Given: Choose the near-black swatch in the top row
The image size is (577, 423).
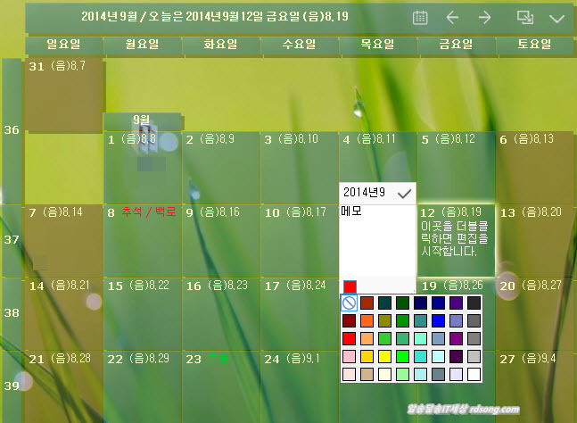Looking at the screenshot, I should pos(474,303).
